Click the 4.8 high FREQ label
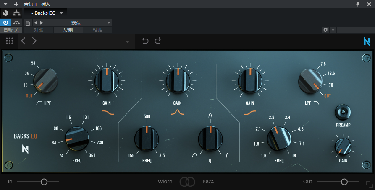Viewport: 375px width, 190px height. pyautogui.click(x=301, y=129)
